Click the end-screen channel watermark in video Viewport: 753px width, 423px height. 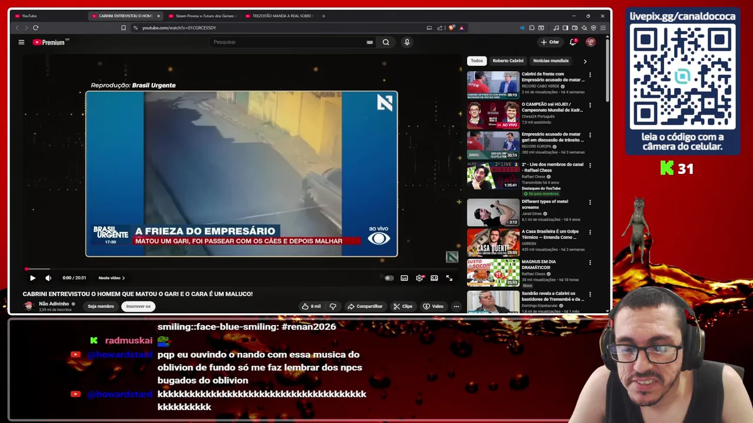[451, 257]
